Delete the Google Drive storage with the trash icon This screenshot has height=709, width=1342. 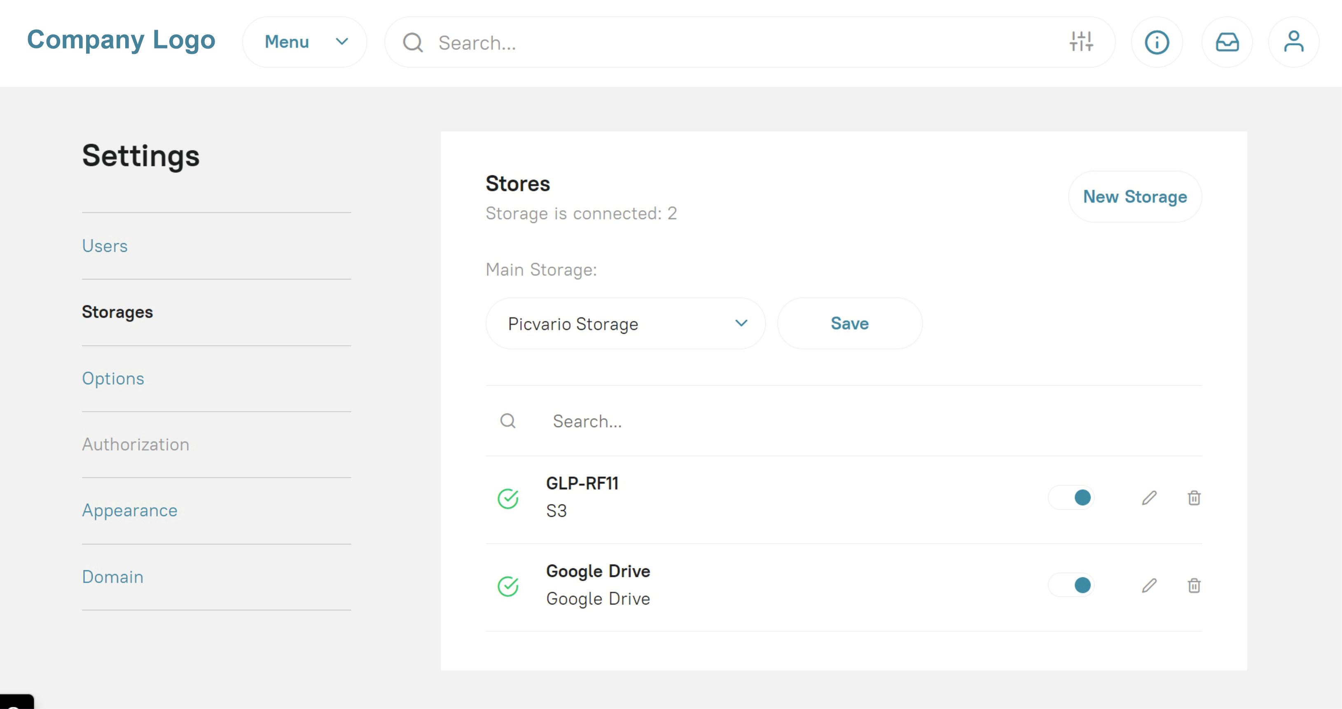[1194, 586]
